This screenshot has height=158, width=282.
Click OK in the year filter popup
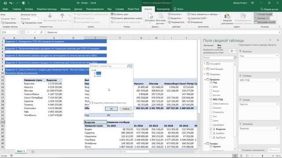[111, 108]
